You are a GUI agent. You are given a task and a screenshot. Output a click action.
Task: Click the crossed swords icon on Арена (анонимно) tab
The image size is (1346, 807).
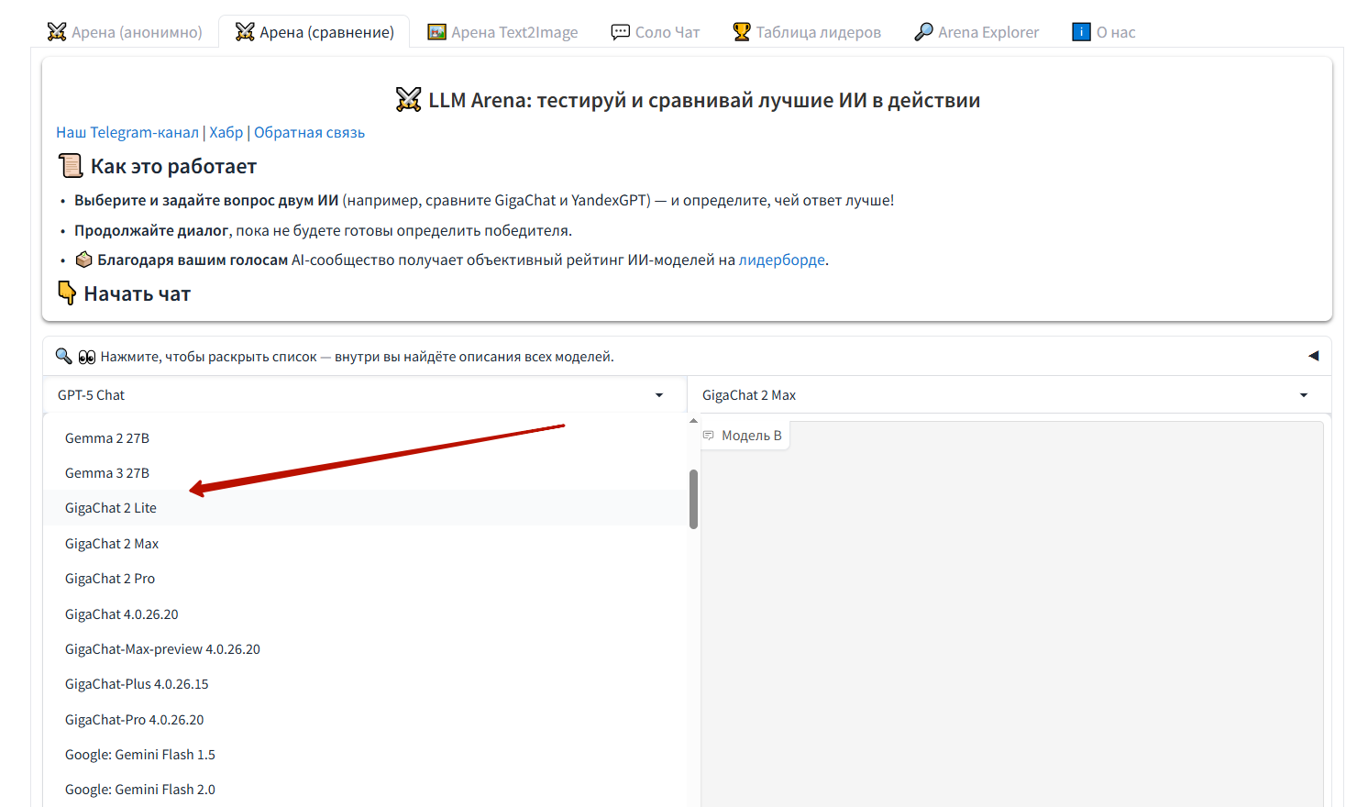click(x=57, y=32)
